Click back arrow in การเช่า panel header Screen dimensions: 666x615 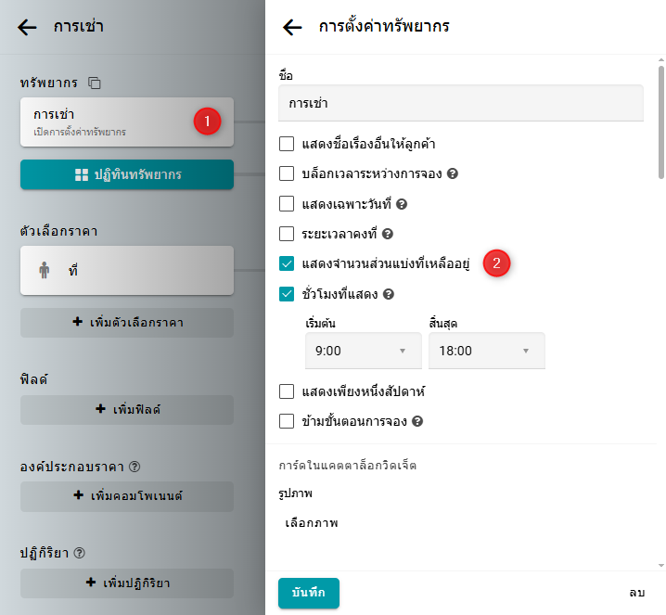tap(28, 27)
